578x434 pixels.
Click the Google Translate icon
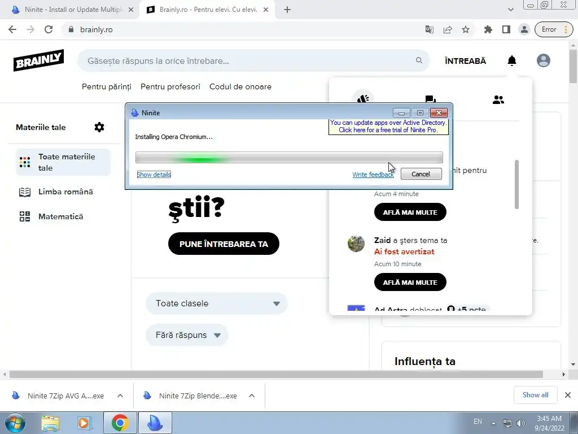430,29
